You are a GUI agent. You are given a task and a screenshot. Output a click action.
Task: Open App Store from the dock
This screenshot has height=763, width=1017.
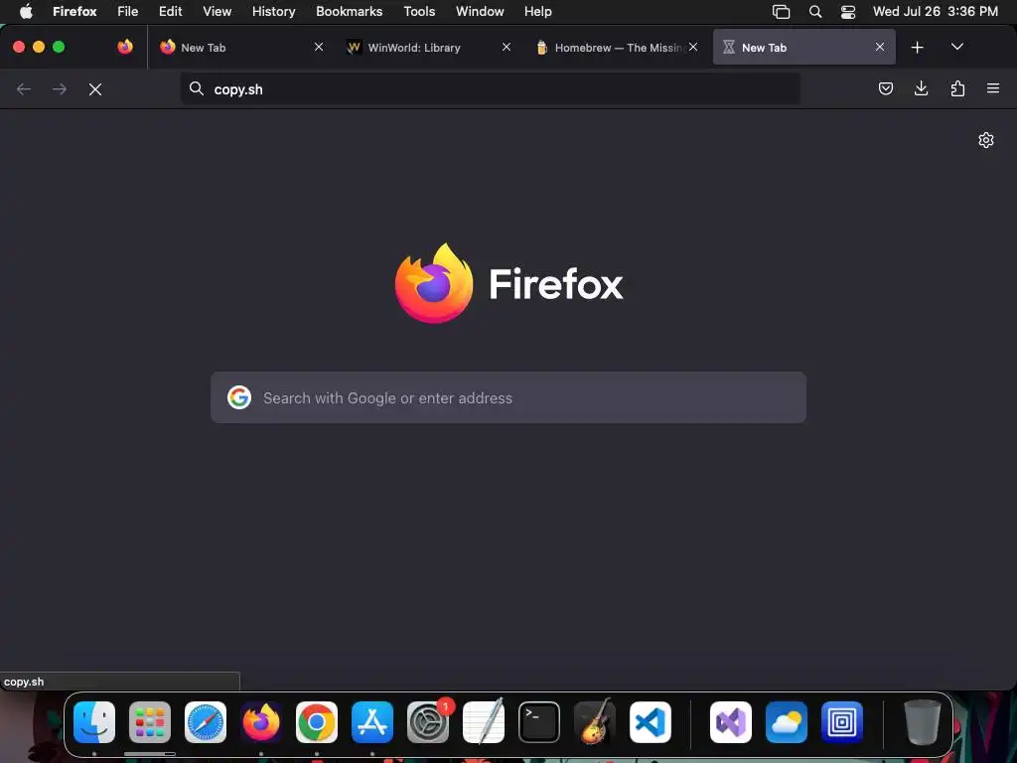tap(372, 722)
